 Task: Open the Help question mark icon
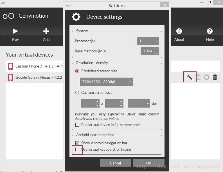[210, 31]
